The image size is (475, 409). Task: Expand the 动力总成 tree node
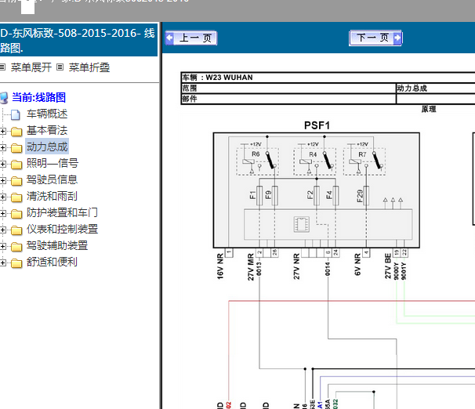[x=4, y=147]
